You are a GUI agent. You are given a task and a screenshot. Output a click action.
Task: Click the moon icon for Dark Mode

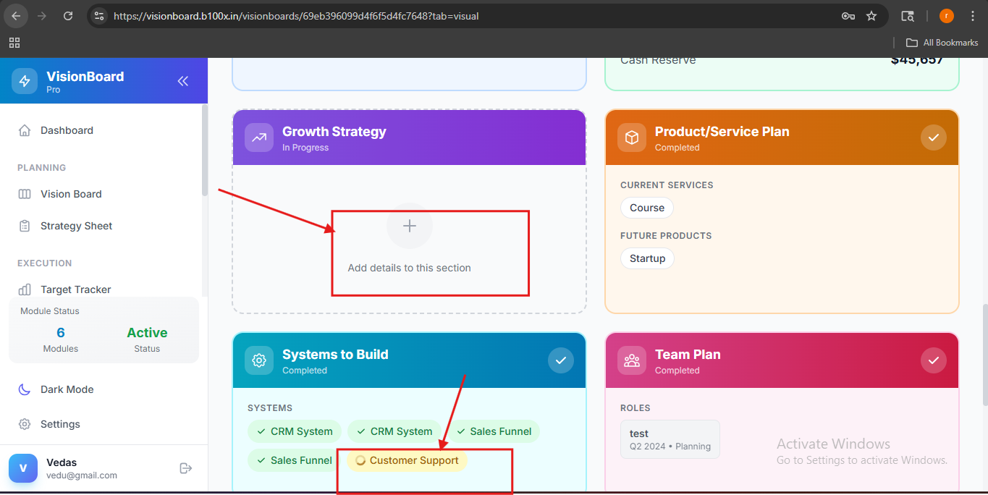point(25,389)
